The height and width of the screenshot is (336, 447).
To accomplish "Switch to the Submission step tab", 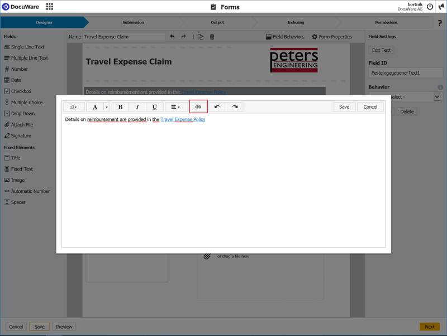I will coord(133,22).
